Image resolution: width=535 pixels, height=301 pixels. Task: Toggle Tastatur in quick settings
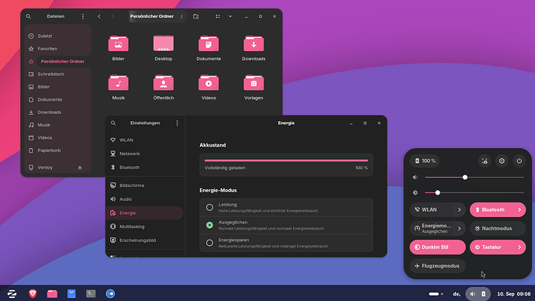pyautogui.click(x=492, y=247)
